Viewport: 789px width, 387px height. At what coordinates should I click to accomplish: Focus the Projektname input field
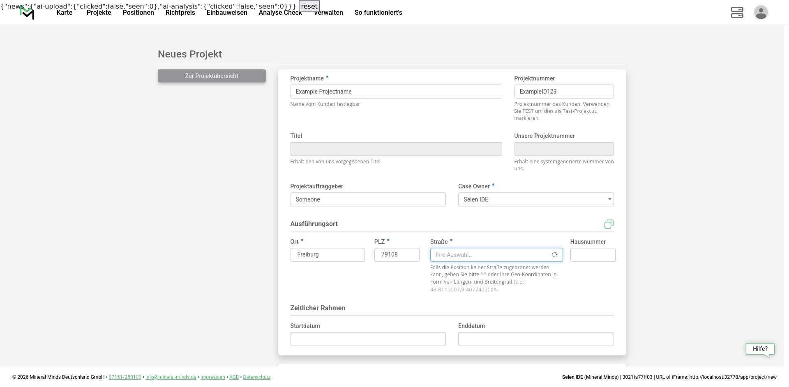pos(396,92)
